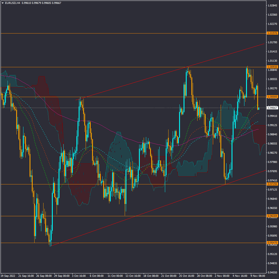The height and width of the screenshot is (279, 279).
Task: Click the 3 Oct 16:00 time label
Action: click(79, 276)
